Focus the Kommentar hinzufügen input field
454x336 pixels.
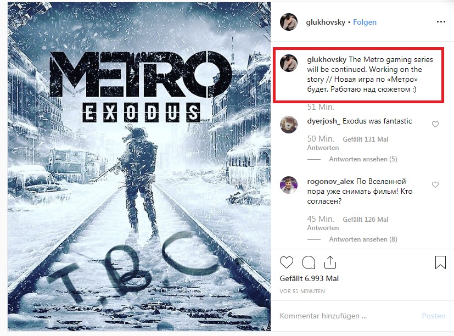tap(347, 316)
